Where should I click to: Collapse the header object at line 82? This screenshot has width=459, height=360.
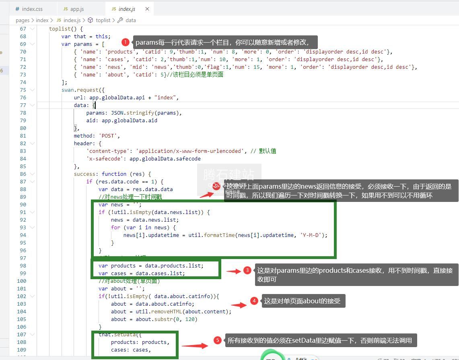32,144
